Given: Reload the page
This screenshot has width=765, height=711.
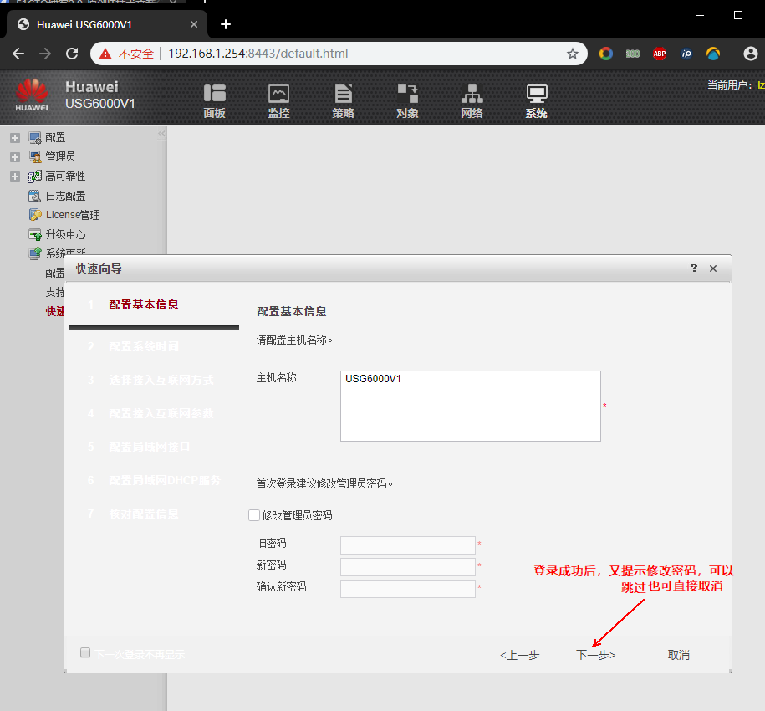Looking at the screenshot, I should [x=72, y=54].
